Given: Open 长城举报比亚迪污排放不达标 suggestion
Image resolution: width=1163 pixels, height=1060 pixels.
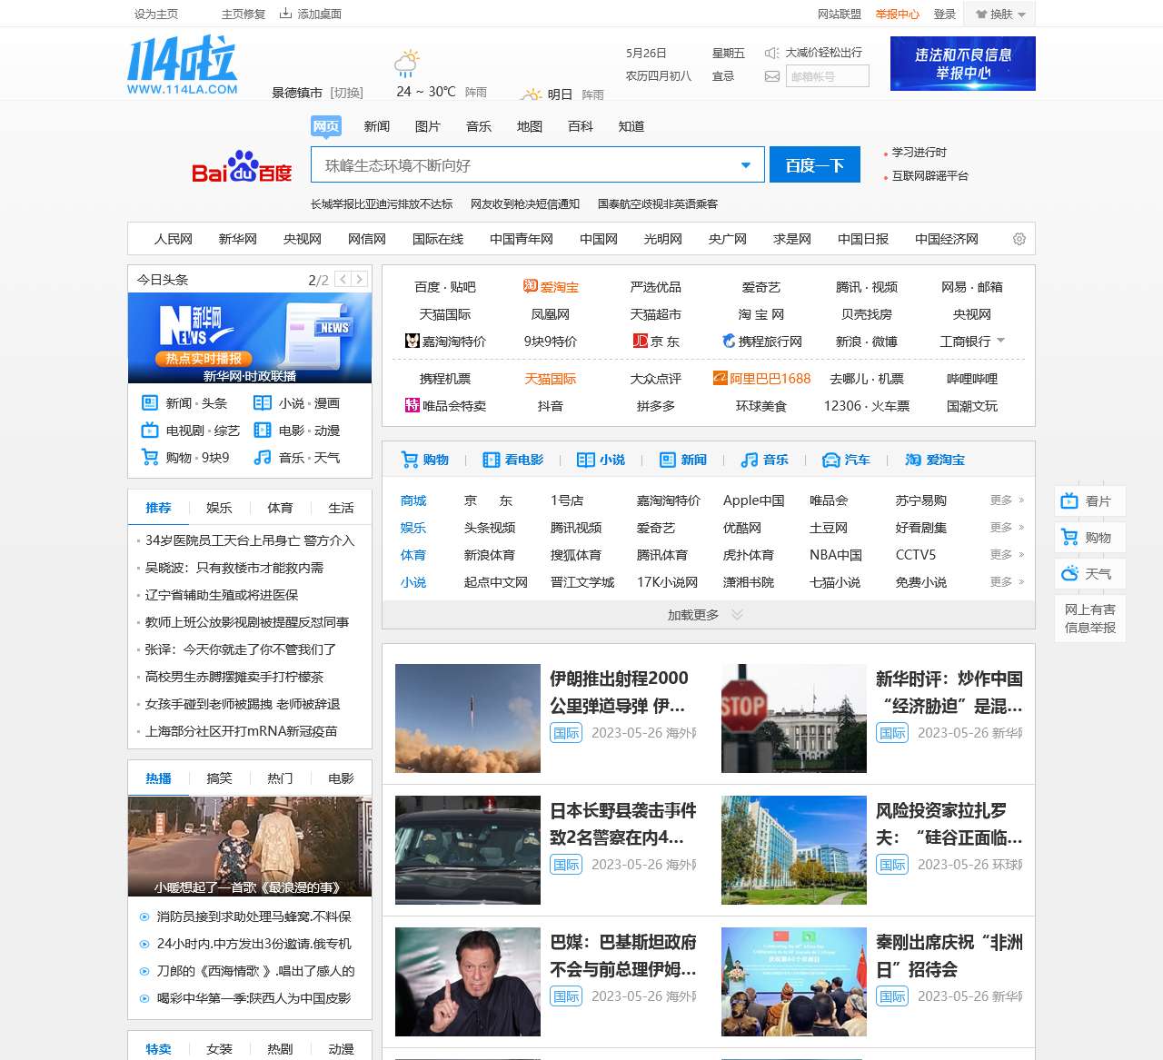Looking at the screenshot, I should [x=382, y=204].
